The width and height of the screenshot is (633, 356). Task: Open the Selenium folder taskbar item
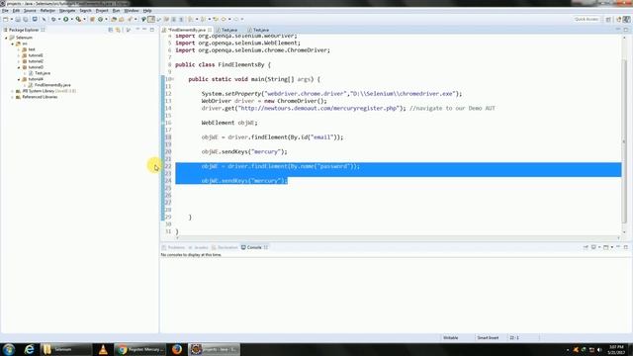(66, 349)
